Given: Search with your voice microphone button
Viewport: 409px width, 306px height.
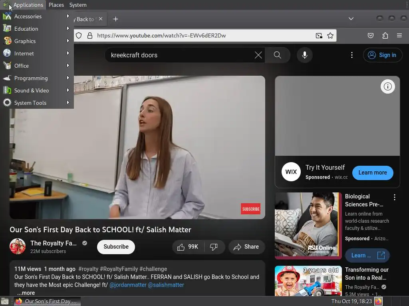Looking at the screenshot, I should click(x=304, y=55).
